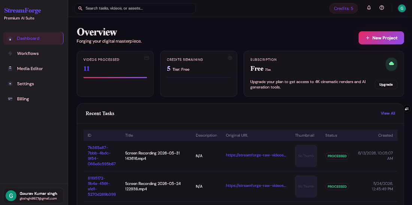The image size is (412, 205).
Task: Click the StreamForge logo text
Action: [22, 10]
